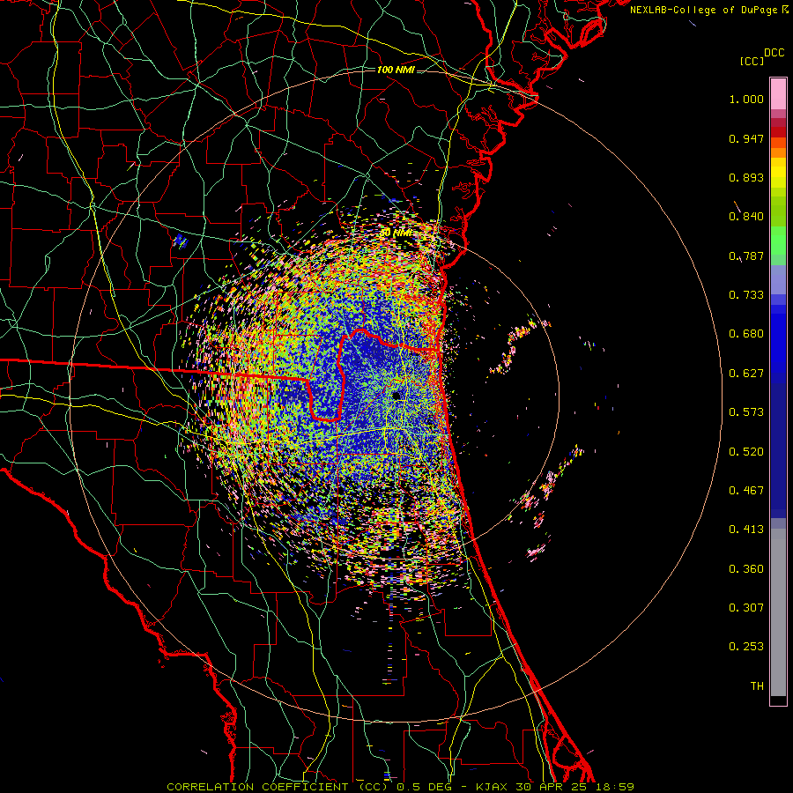Click the 0.947 scale value
Image resolution: width=793 pixels, height=793 pixels.
746,138
